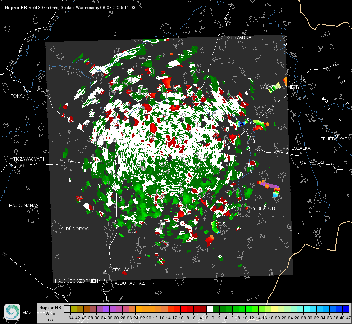The height and width of the screenshot is (324, 352).
Task: Click road number 35 at left edge
Action: coord(5,255)
